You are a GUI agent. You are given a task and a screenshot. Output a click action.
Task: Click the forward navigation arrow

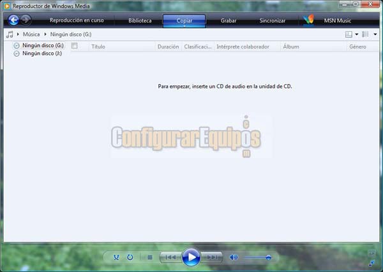[26, 20]
